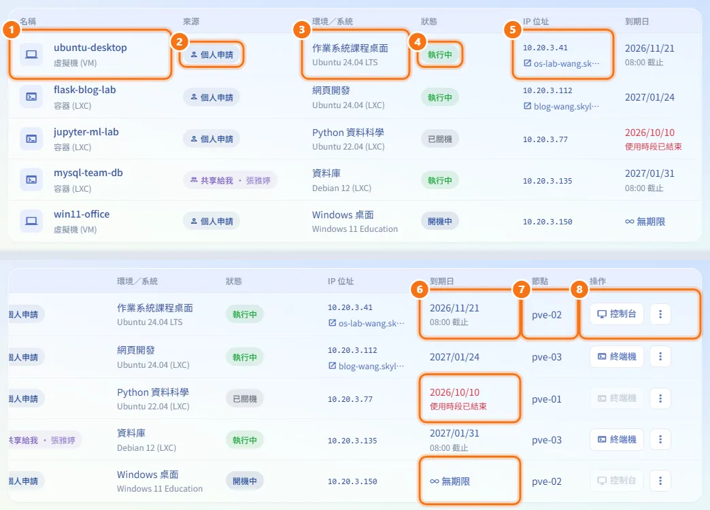
Task: Click the 已關機 status in the jupyter-ml-lab row
Action: [x=440, y=139]
